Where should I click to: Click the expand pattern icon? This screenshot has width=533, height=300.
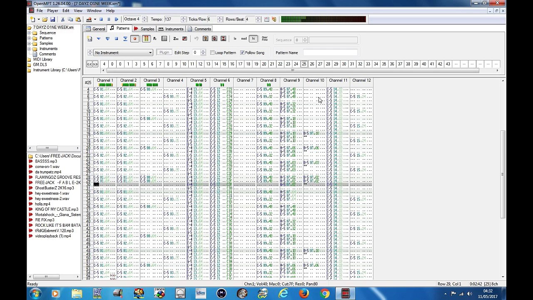pyautogui.click(x=214, y=39)
